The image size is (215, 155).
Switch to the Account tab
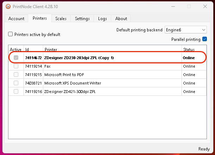16,18
